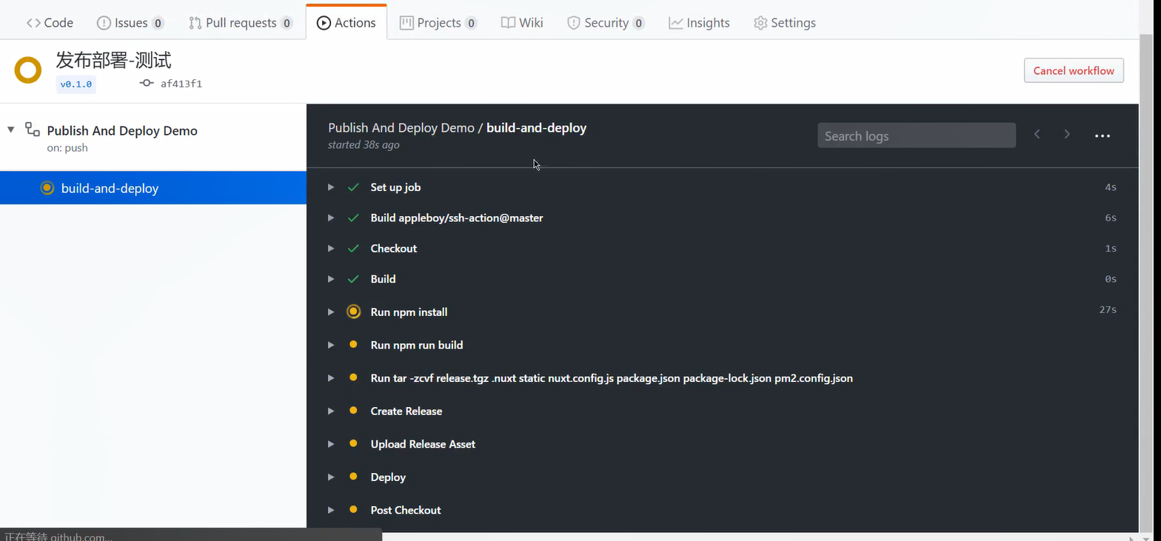Open the three-dot log options menu
Image resolution: width=1161 pixels, height=541 pixels.
[1103, 136]
